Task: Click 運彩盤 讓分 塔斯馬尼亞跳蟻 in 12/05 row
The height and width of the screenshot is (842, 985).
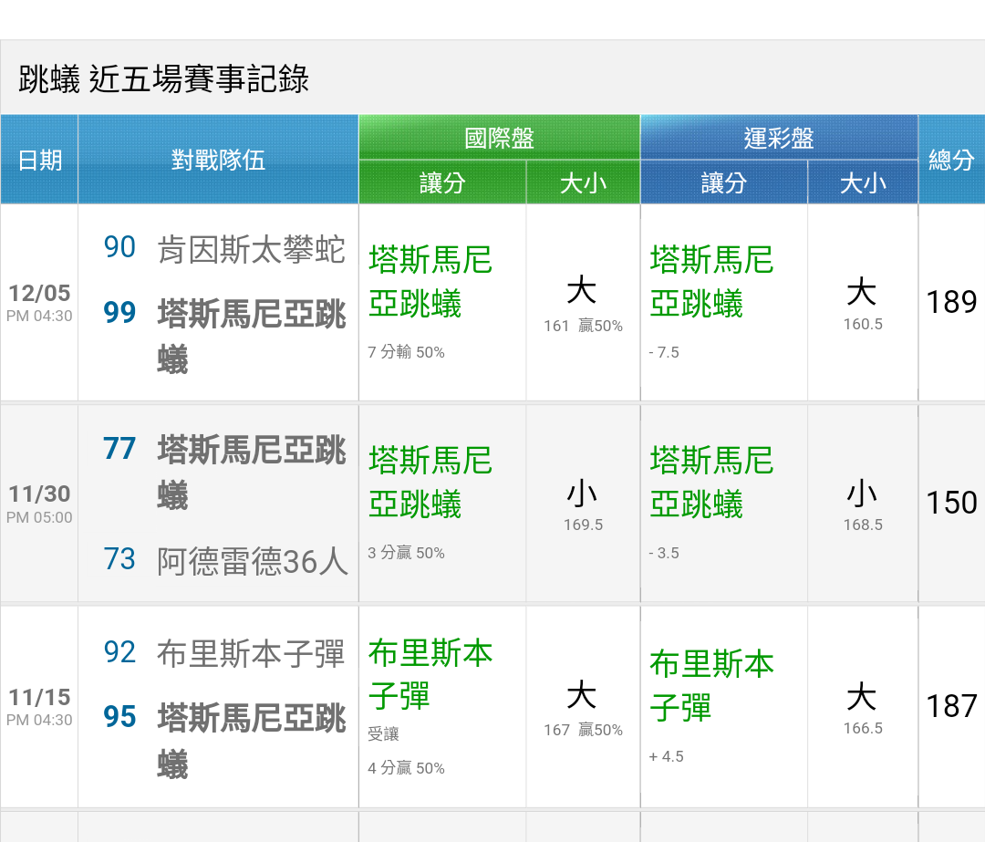Action: [711, 282]
